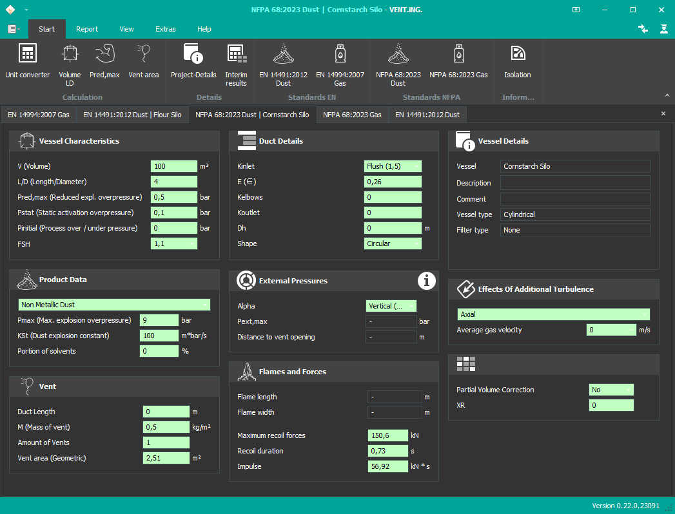Image resolution: width=675 pixels, height=514 pixels.
Task: Click the Vessel name field
Action: pyautogui.click(x=575, y=166)
